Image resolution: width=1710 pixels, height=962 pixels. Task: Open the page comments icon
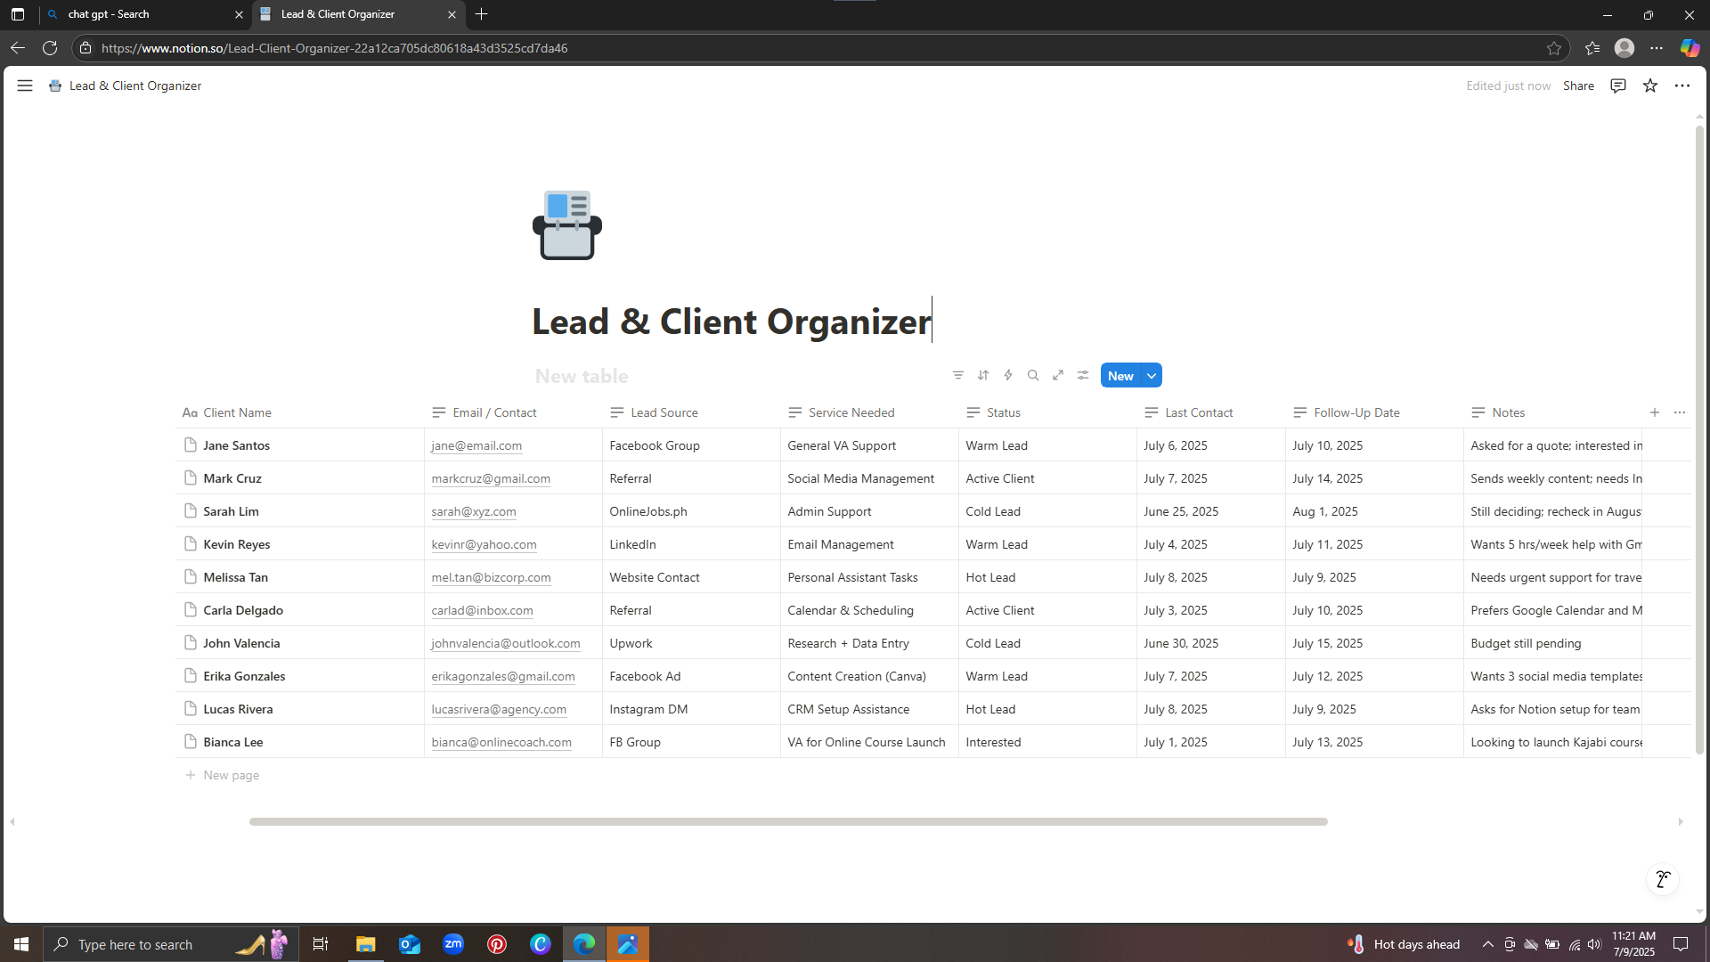point(1617,86)
